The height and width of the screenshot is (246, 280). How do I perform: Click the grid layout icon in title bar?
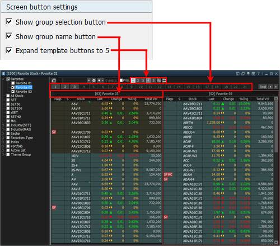253,74
